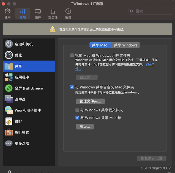Click the red close window button
This screenshot has height=173, width=175.
3,4
